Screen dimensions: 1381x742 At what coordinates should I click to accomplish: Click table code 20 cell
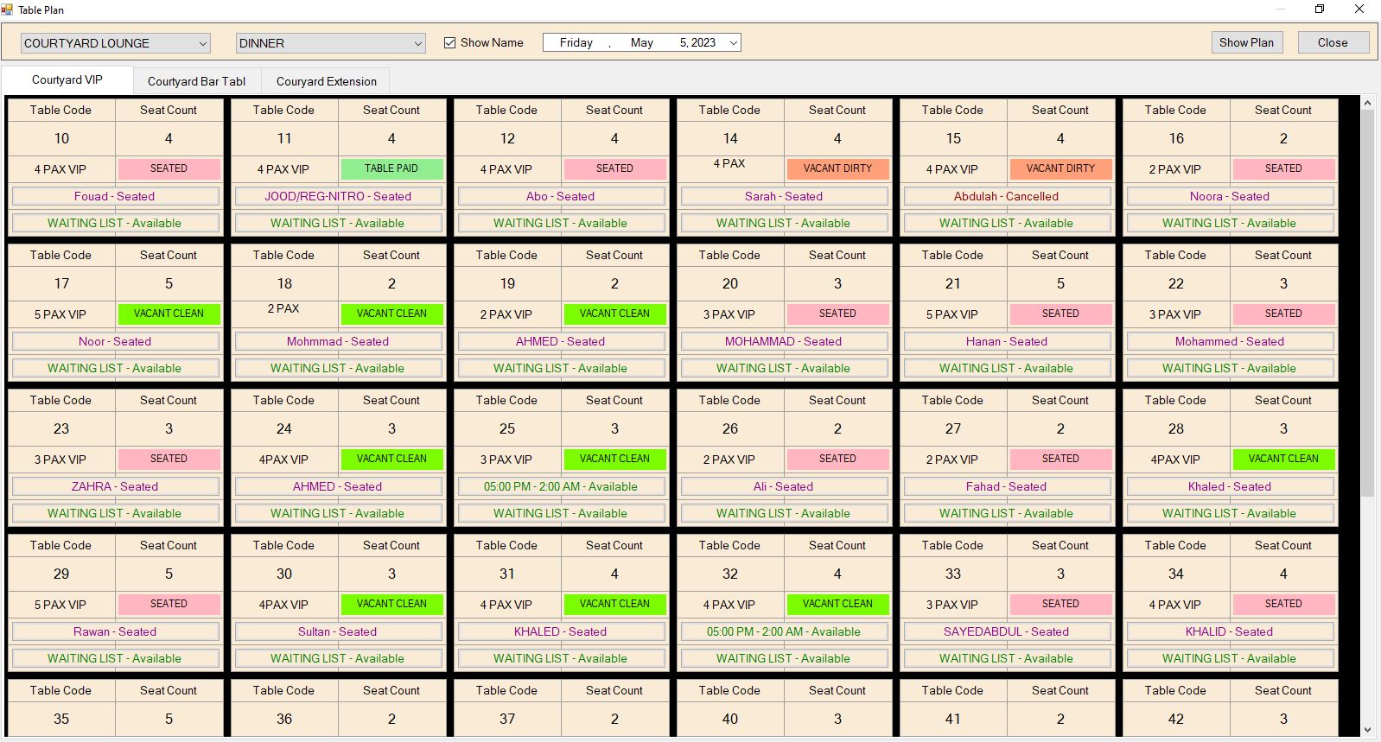[x=730, y=283]
